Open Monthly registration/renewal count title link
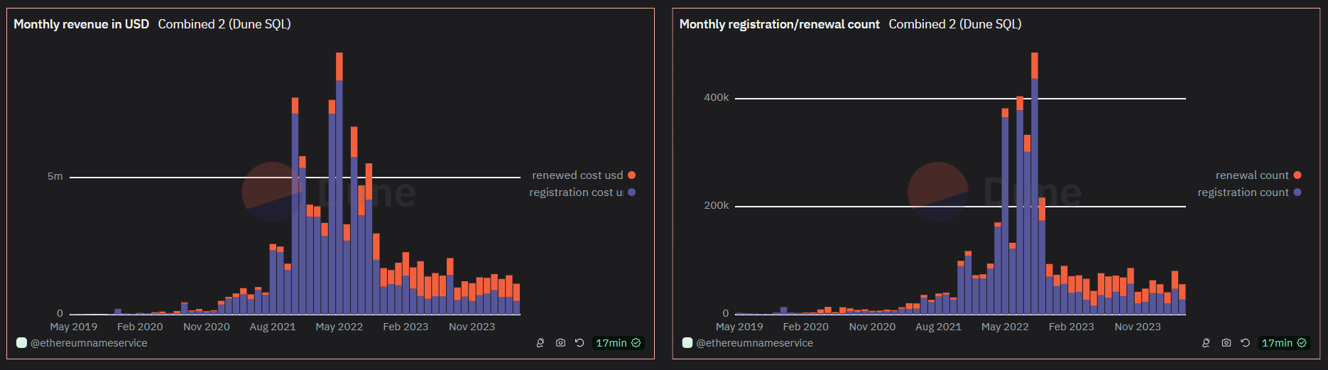The height and width of the screenshot is (370, 1328). coord(779,24)
